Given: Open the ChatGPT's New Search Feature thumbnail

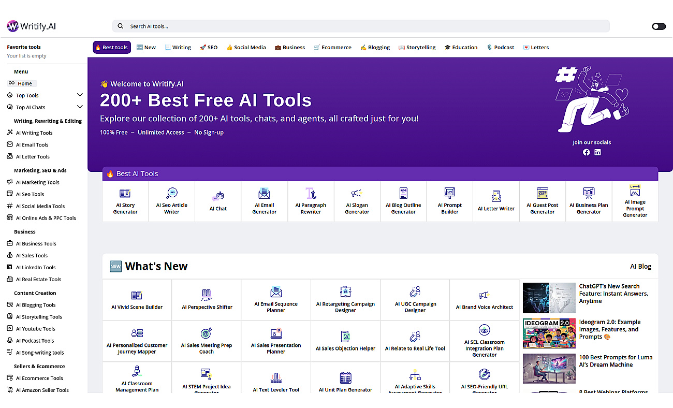Looking at the screenshot, I should [x=549, y=298].
